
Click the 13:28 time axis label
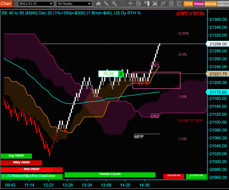(68, 185)
